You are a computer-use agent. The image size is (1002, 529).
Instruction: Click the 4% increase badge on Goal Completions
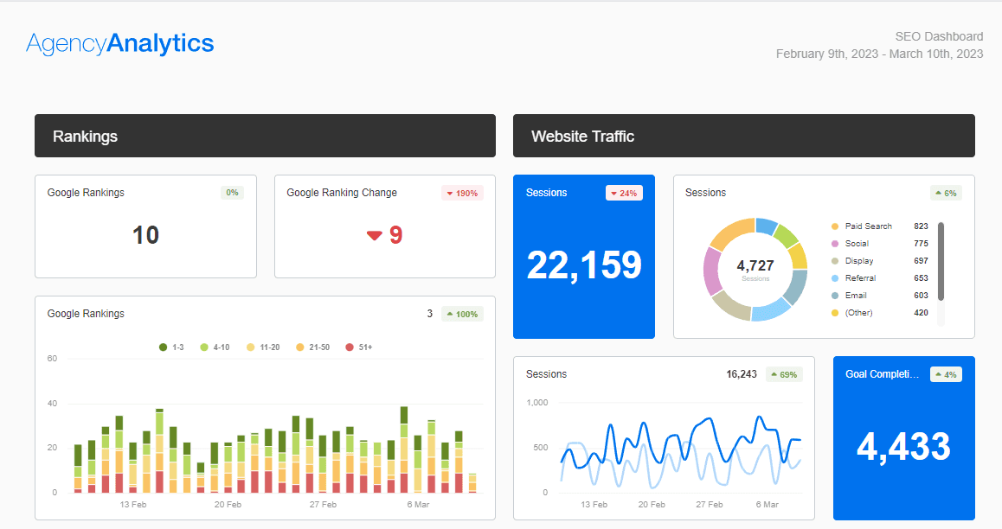944,374
